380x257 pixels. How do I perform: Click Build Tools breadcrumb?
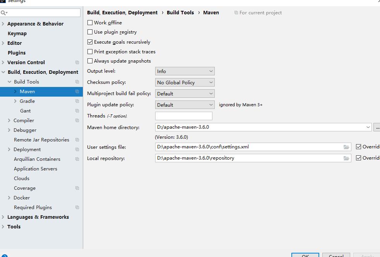click(x=180, y=13)
